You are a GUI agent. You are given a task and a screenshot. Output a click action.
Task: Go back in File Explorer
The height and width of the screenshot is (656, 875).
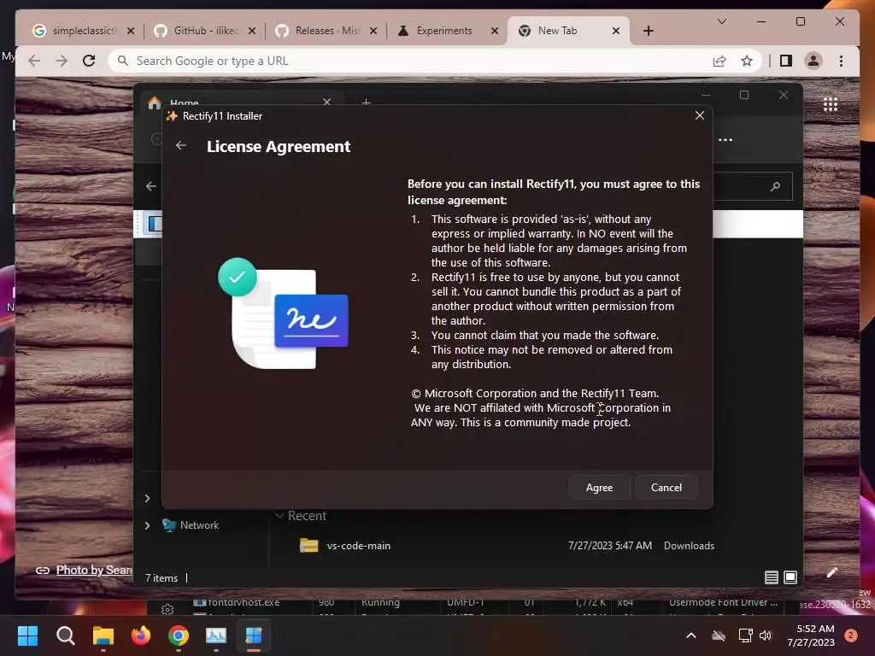pos(150,185)
